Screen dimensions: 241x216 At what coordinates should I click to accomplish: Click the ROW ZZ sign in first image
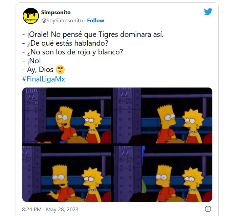[x=31, y=97]
